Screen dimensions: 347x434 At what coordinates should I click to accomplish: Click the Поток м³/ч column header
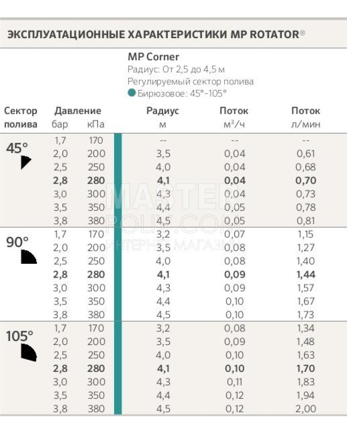234,118
